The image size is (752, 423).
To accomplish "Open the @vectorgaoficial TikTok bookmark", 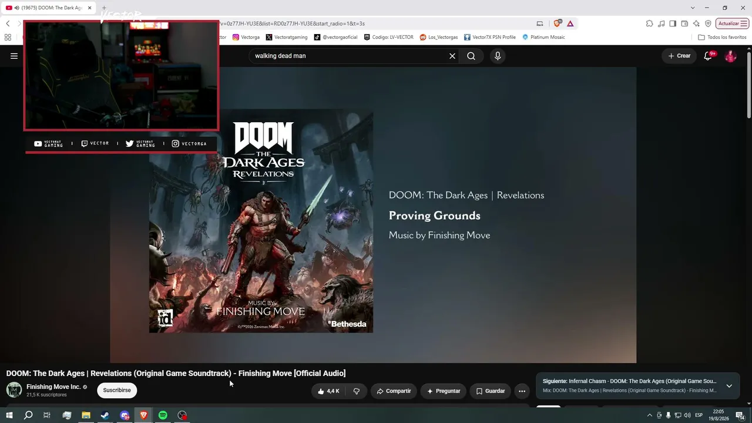I will click(335, 37).
